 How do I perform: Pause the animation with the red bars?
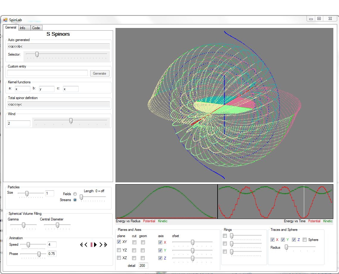(x=91, y=245)
